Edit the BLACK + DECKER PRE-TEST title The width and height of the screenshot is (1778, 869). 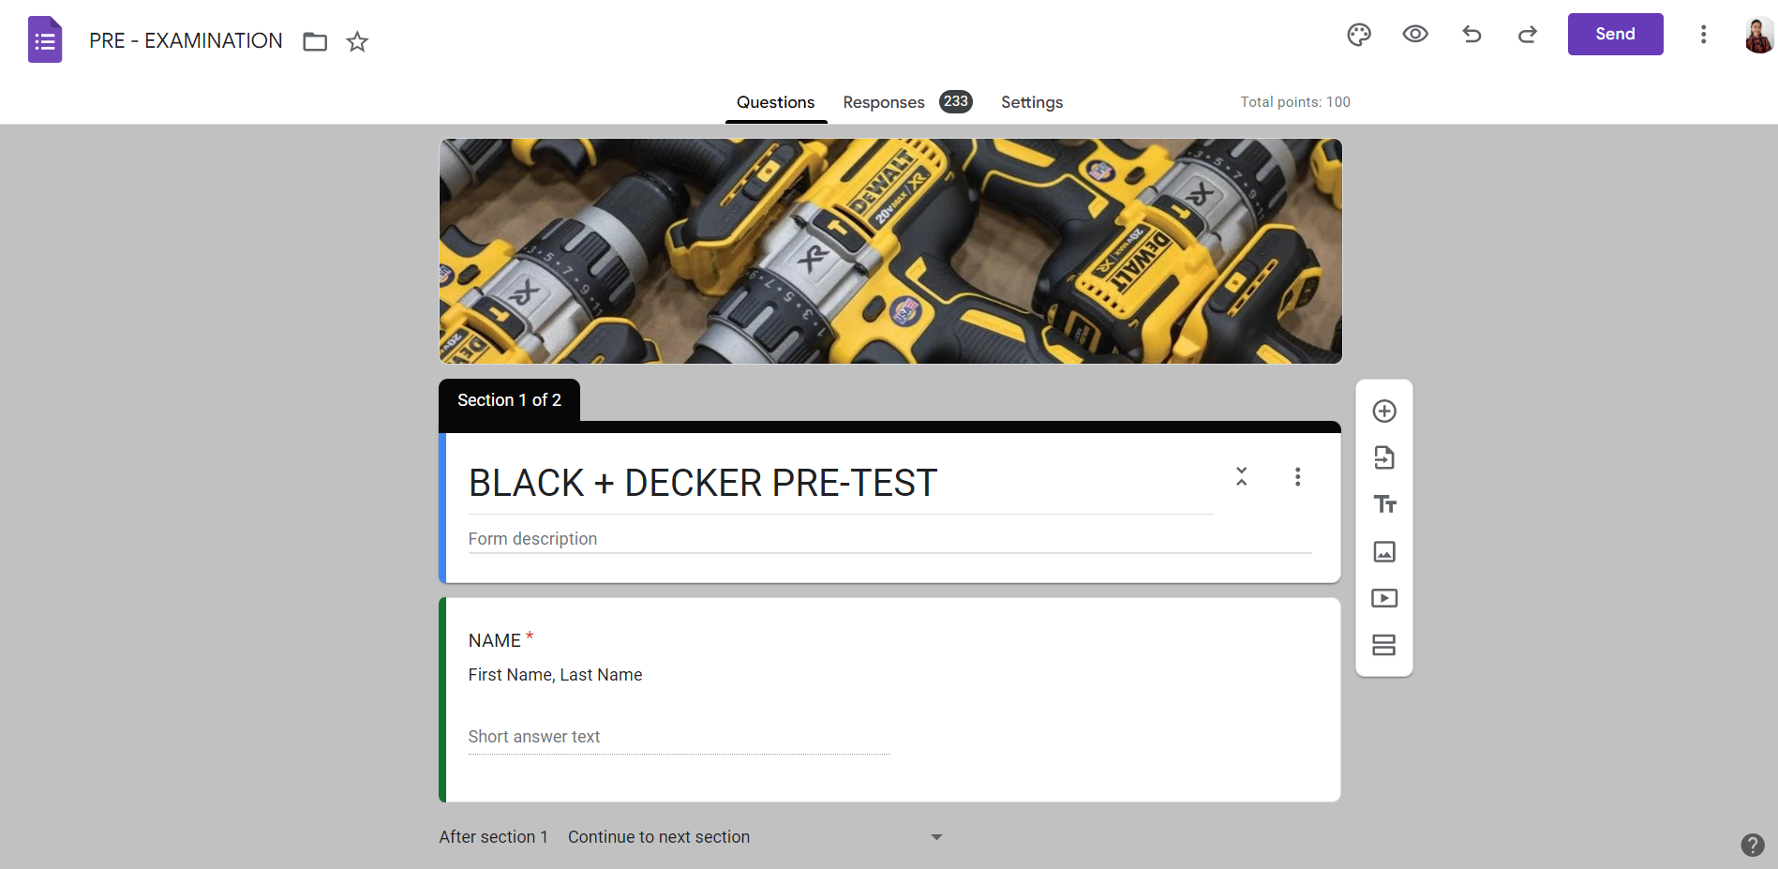[703, 484]
